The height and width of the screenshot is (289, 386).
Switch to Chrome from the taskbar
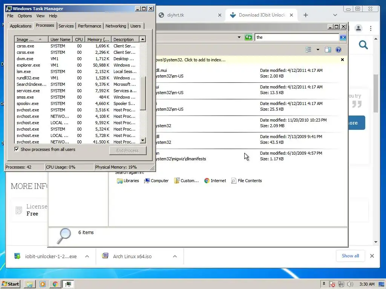[55, 284]
